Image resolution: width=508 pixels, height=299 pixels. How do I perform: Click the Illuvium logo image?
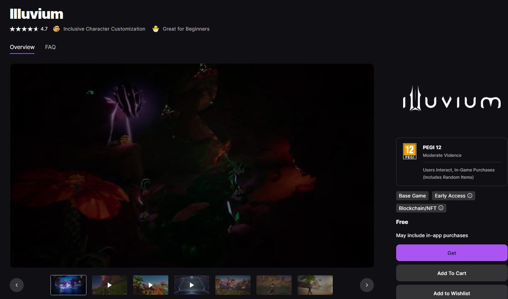(452, 98)
